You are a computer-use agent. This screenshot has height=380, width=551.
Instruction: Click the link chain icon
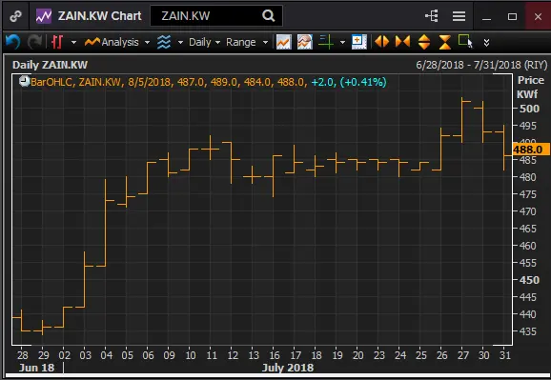tap(15, 16)
